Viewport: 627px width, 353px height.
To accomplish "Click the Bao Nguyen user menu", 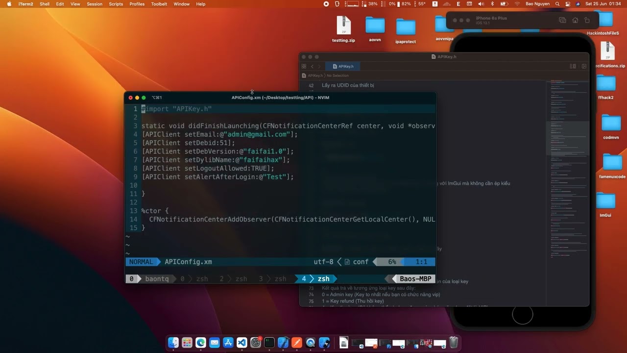I will (x=537, y=4).
